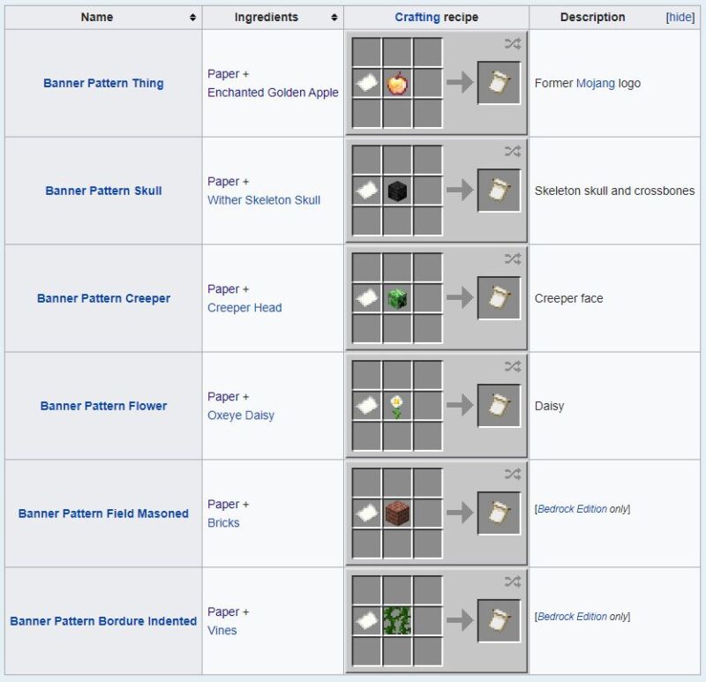The width and height of the screenshot is (706, 682).
Task: Click the Creeper Head icon in crafting grid
Action: pos(397,298)
